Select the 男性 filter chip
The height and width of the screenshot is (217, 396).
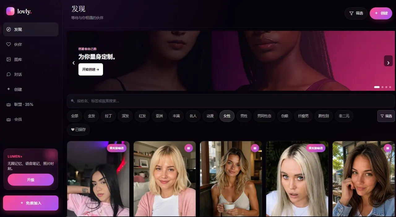point(244,116)
